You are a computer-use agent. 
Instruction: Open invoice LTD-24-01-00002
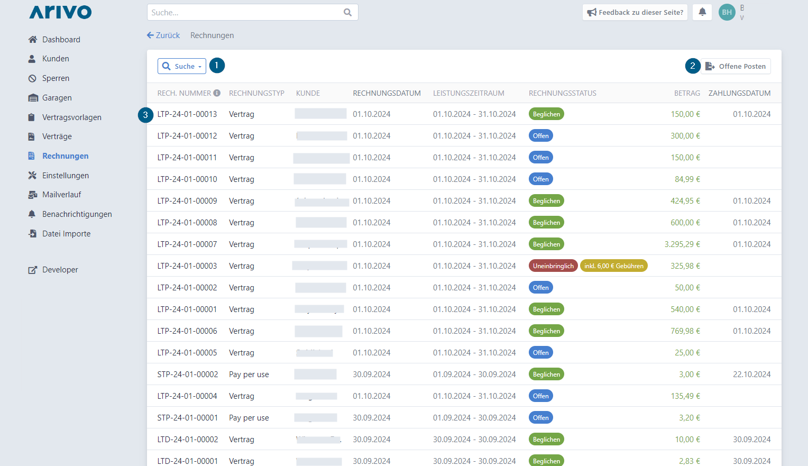188,440
